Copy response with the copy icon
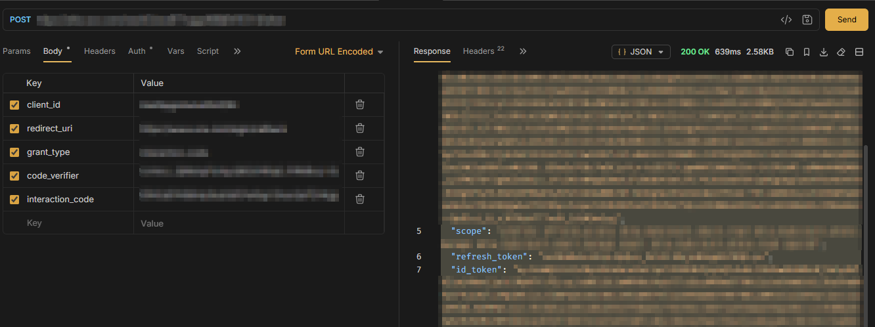875x327 pixels. pos(790,52)
